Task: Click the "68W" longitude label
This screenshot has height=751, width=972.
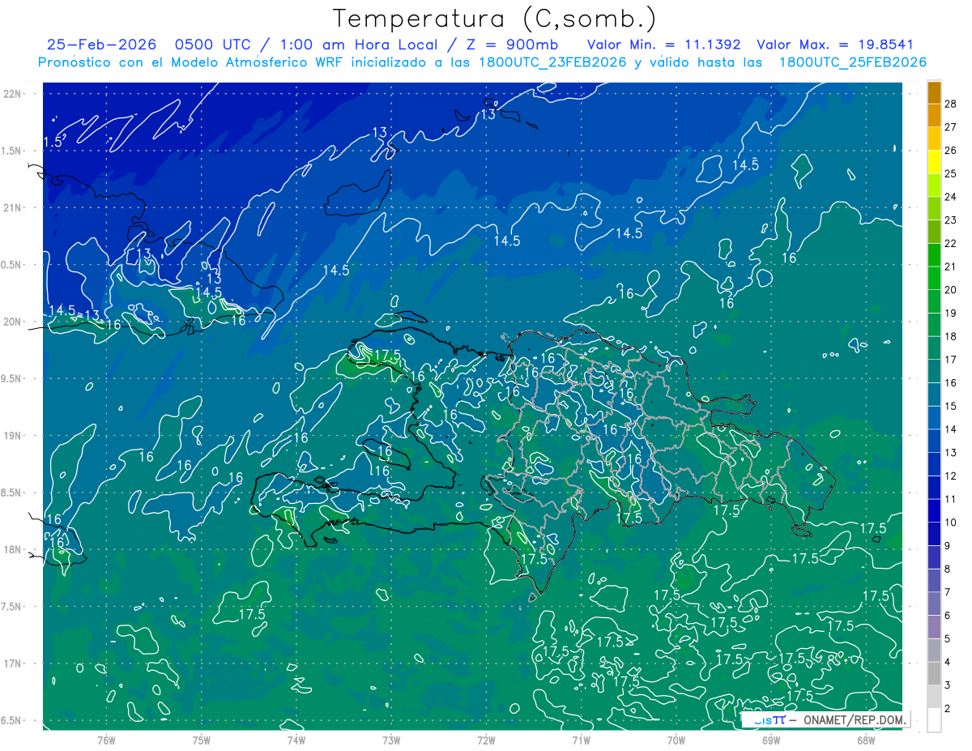Action: coord(866,740)
